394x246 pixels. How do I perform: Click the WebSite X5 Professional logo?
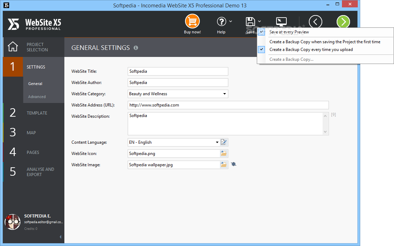pyautogui.click(x=34, y=24)
